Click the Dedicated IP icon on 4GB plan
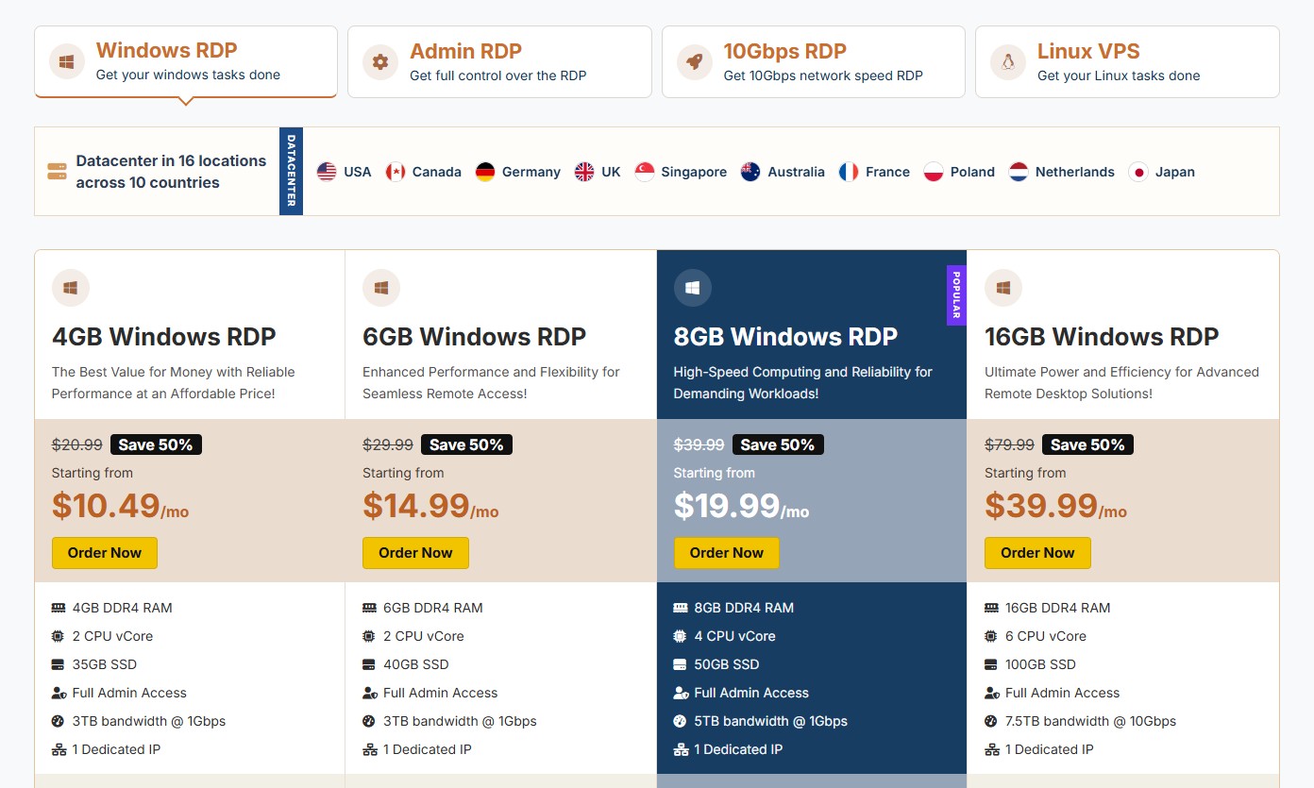The height and width of the screenshot is (788, 1314). (58, 748)
